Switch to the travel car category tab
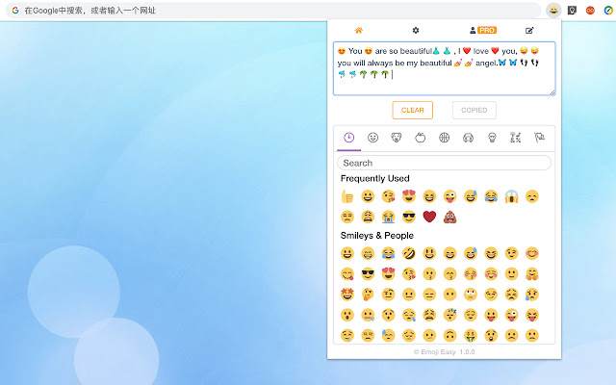Viewport: 616px width, 385px height. [468, 138]
